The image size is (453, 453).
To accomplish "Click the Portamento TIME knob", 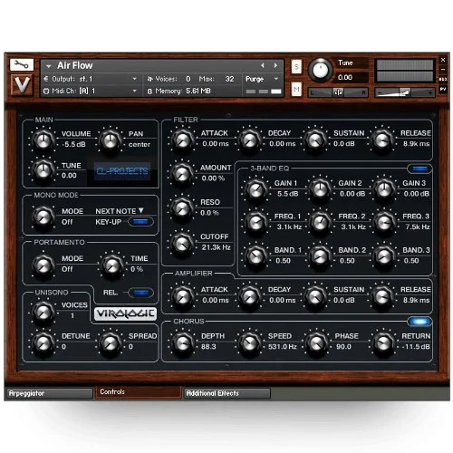I will pos(112,265).
